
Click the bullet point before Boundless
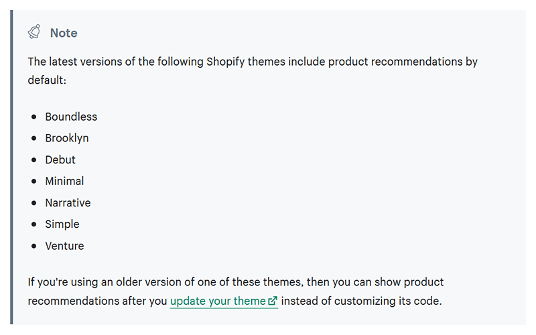click(x=34, y=117)
